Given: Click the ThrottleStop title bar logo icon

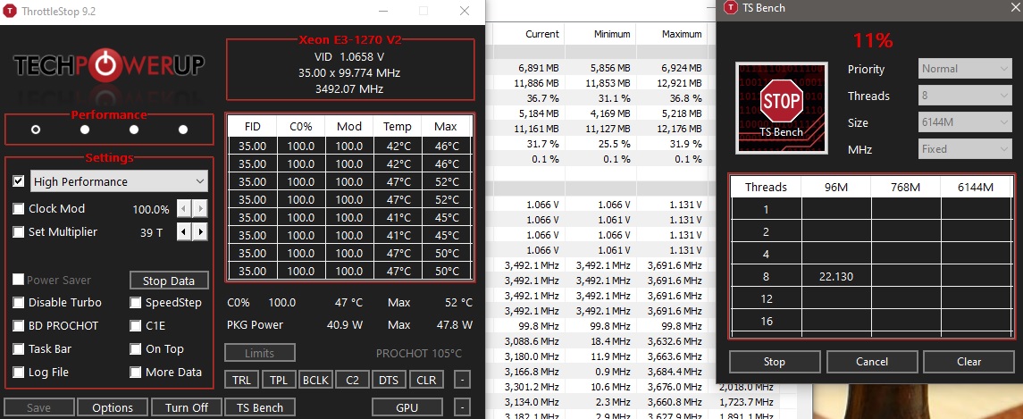Looking at the screenshot, I should [11, 11].
